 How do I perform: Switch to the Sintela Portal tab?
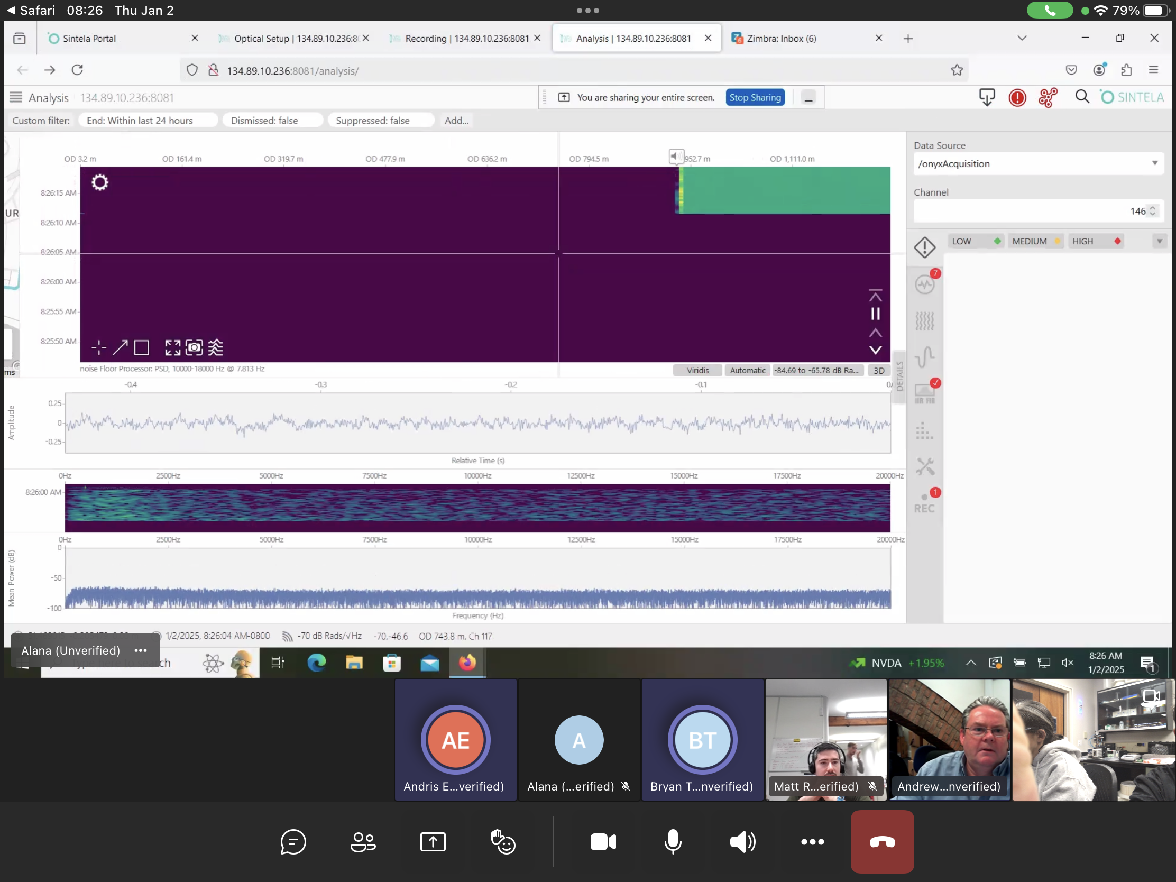tap(122, 38)
